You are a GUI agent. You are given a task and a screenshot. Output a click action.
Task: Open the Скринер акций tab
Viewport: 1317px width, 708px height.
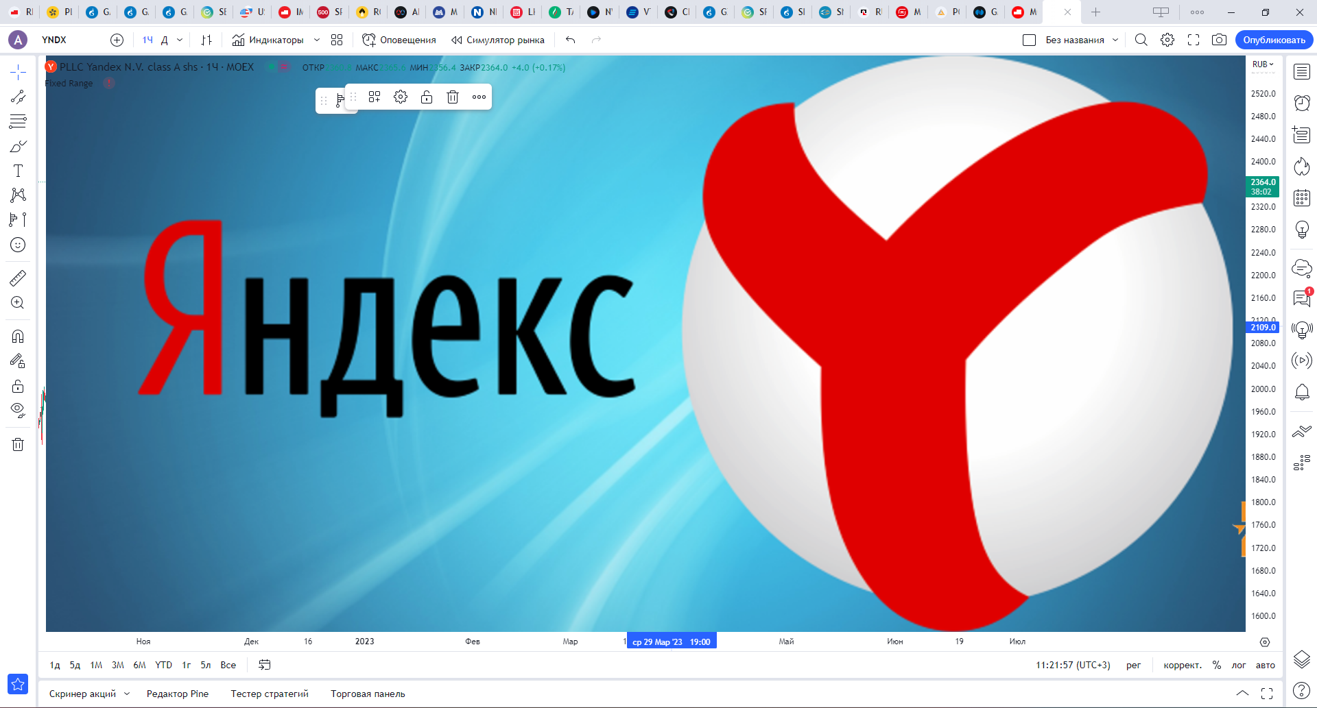click(82, 694)
